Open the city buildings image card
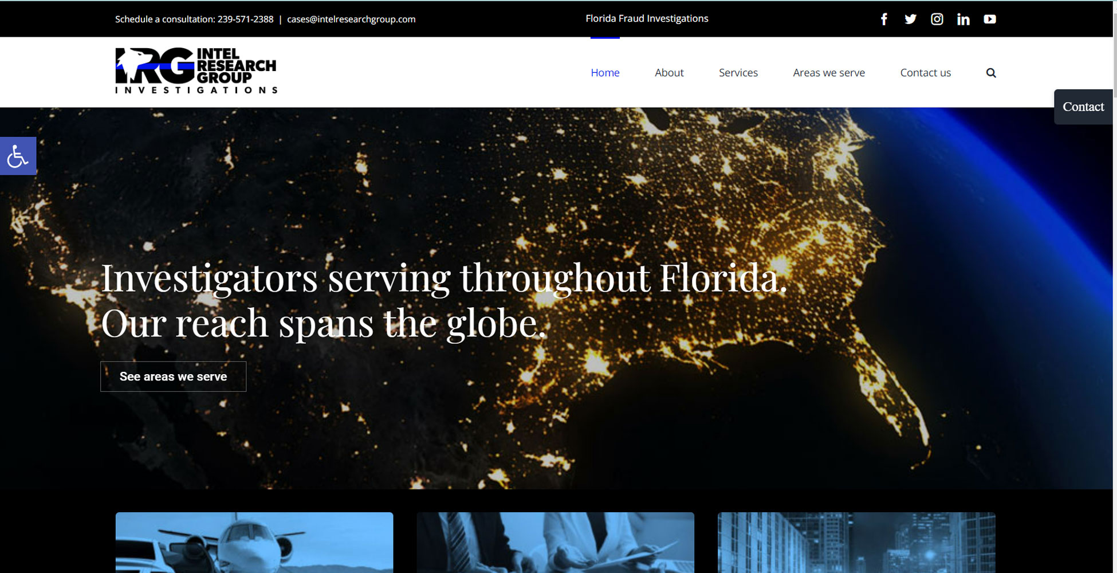The width and height of the screenshot is (1117, 573). click(856, 542)
